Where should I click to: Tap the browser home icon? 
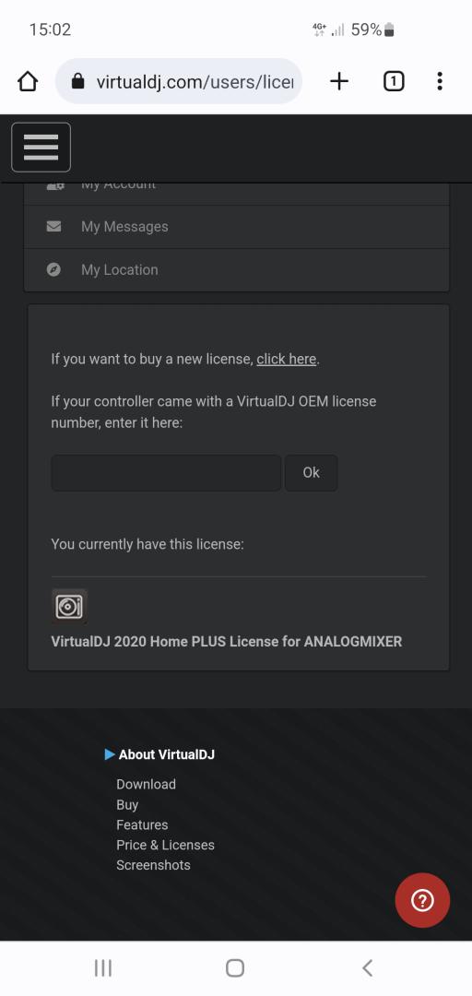[28, 81]
